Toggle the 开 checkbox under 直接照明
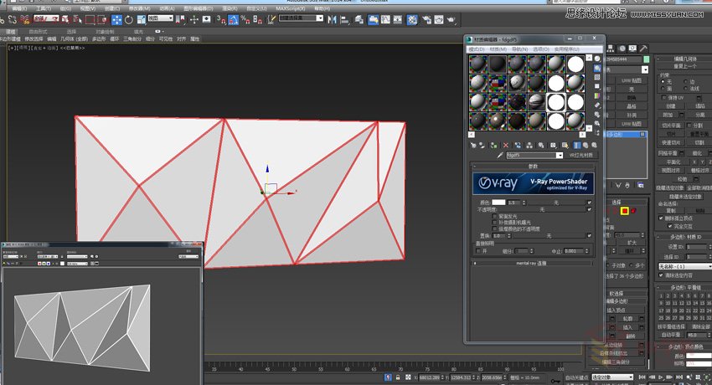Viewport: 712px width, 385px height. click(x=478, y=251)
